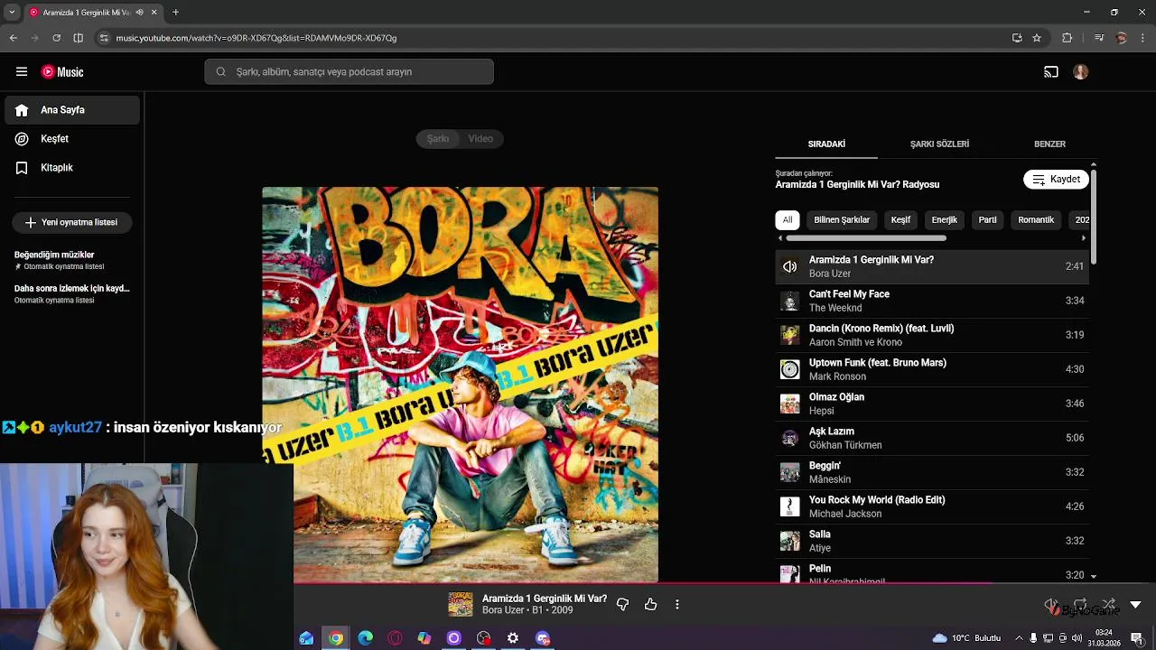Viewport: 1156px width, 650px height.
Task: Dislike the current song
Action: click(x=622, y=605)
